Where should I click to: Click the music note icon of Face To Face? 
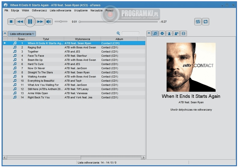tap(15, 56)
